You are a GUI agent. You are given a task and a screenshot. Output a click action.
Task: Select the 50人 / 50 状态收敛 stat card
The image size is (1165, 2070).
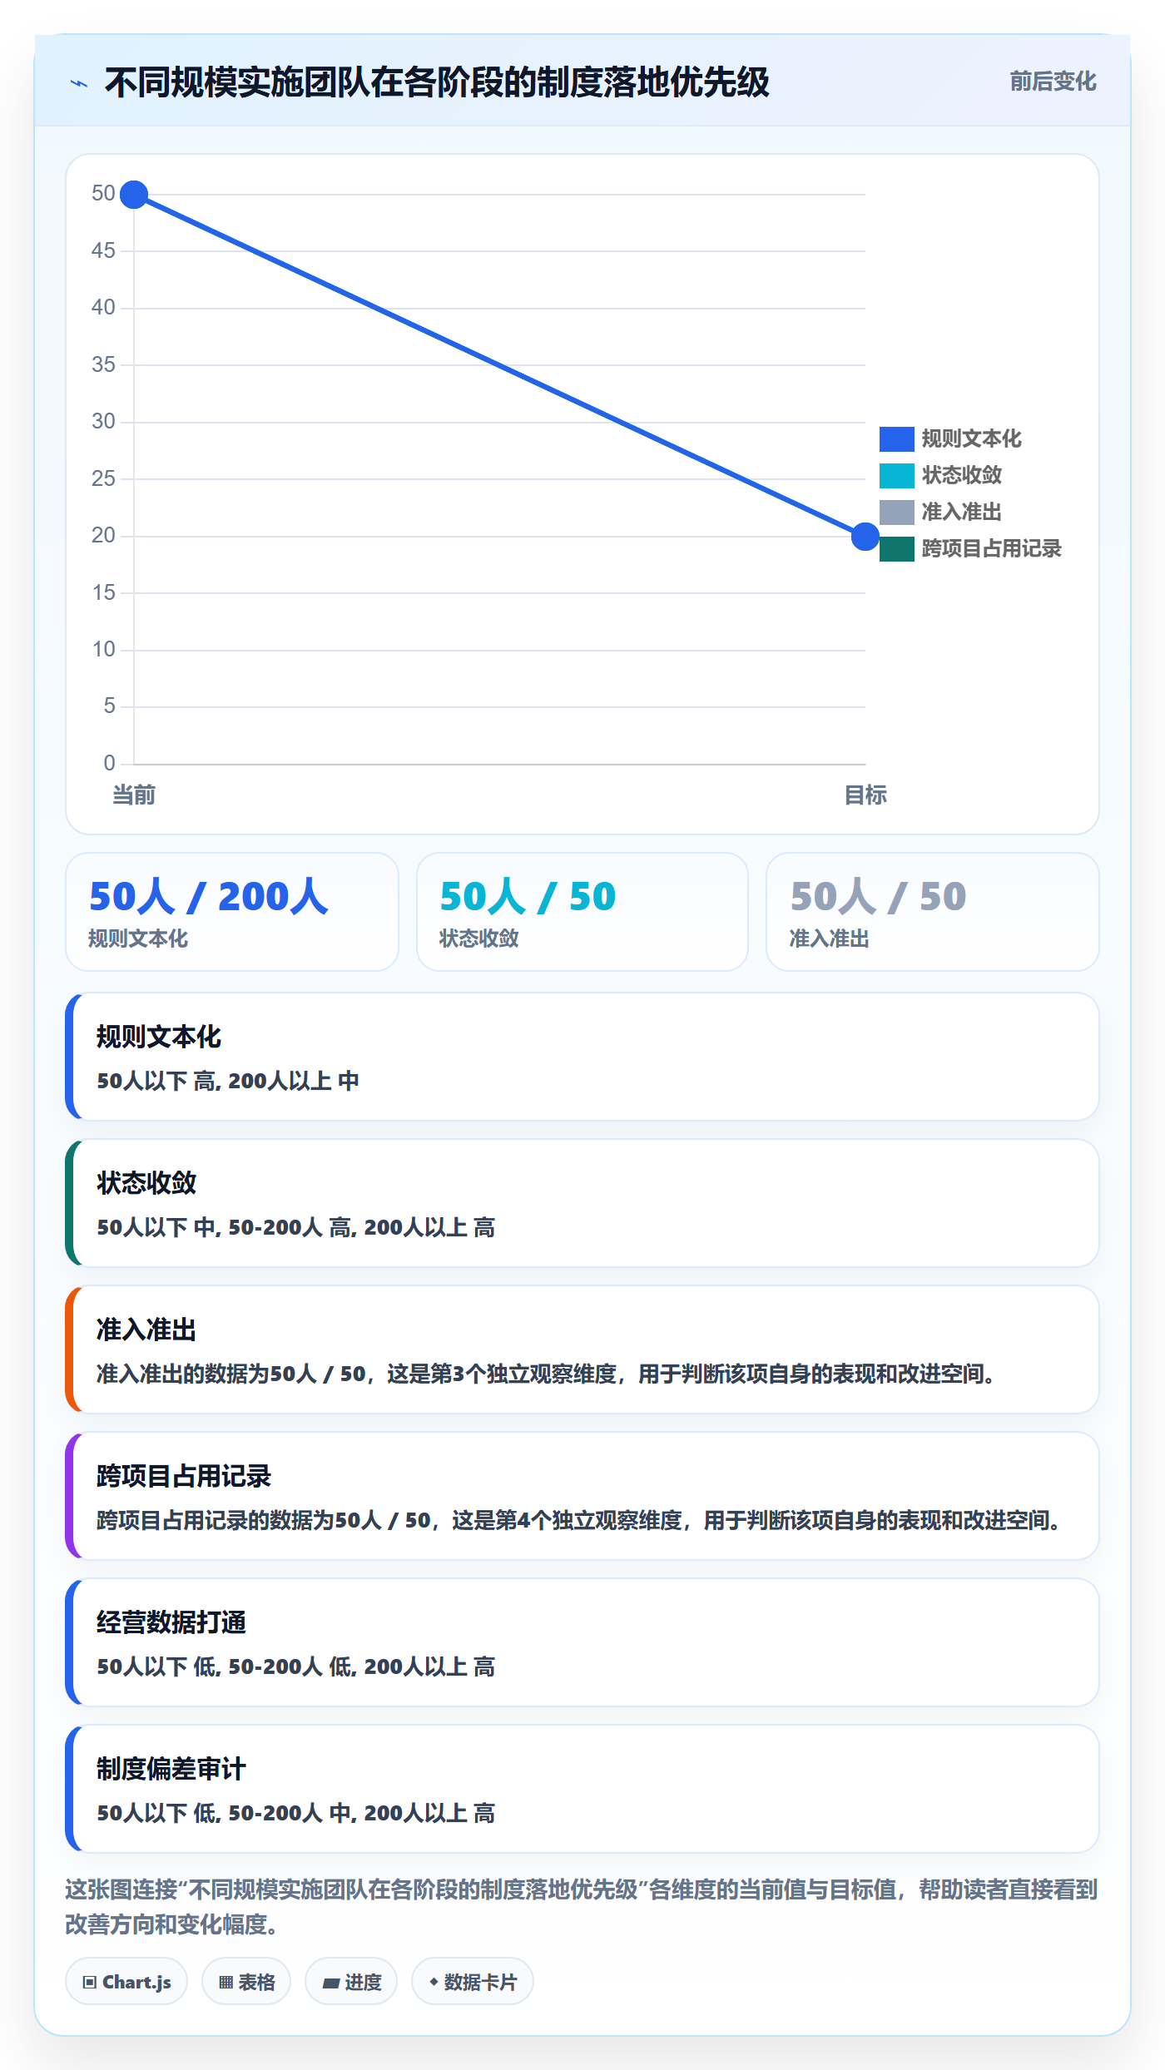pos(582,912)
